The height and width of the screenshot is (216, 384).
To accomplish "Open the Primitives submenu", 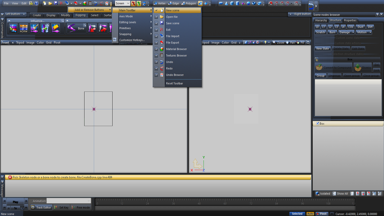I will [x=132, y=28].
